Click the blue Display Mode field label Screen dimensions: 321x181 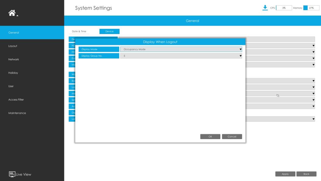click(99, 49)
